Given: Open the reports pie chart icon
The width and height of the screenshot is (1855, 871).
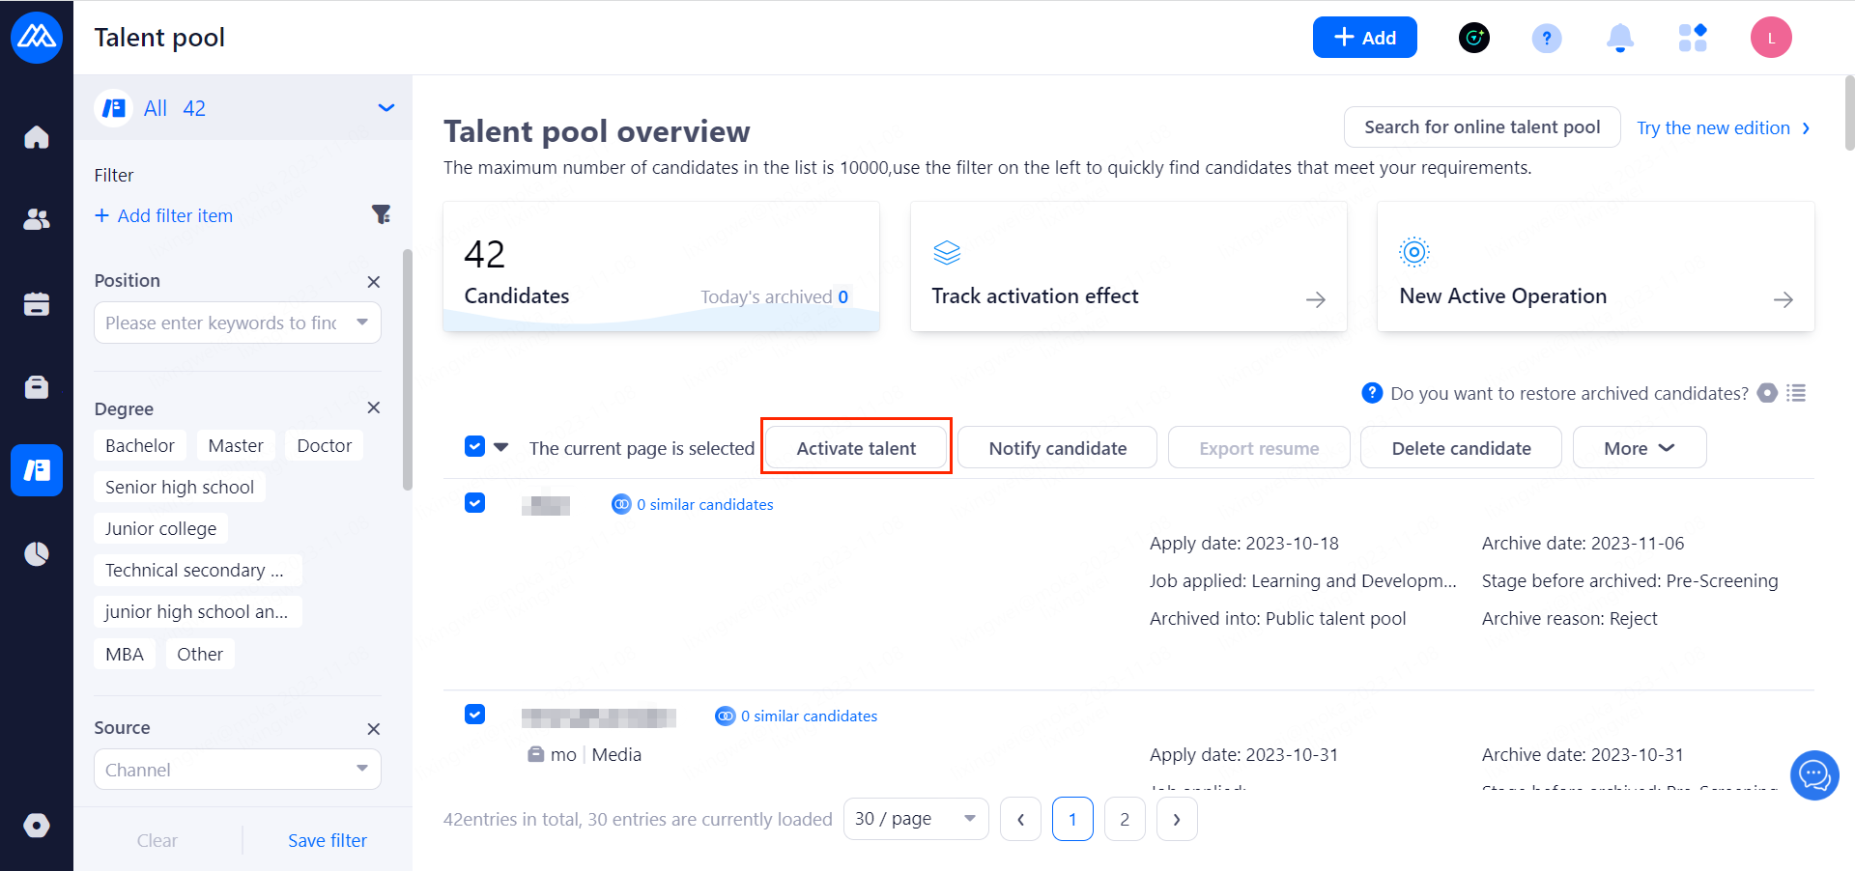Looking at the screenshot, I should click(x=37, y=553).
